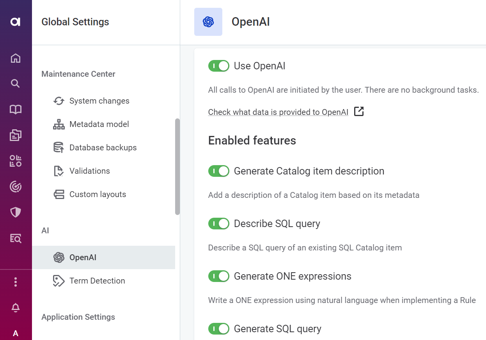Open System changes in Maintenance Center
This screenshot has height=340, width=486.
tap(99, 101)
